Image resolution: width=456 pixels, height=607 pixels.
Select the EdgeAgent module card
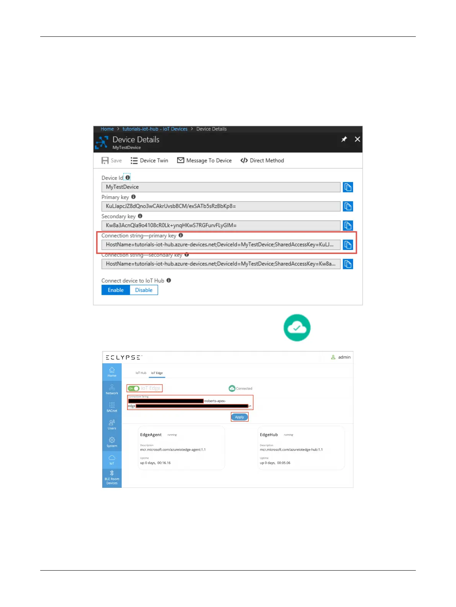click(181, 448)
